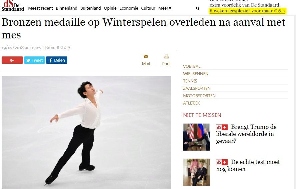Click the search magnifier icon

click(x=198, y=8)
